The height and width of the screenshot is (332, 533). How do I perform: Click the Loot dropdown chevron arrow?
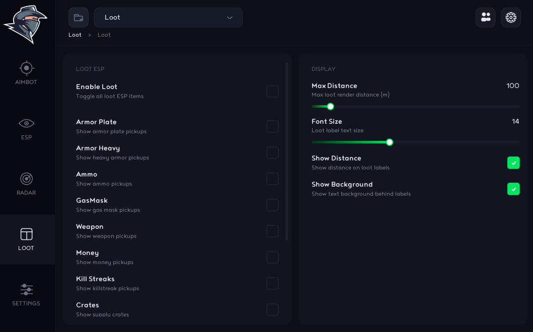click(x=230, y=18)
